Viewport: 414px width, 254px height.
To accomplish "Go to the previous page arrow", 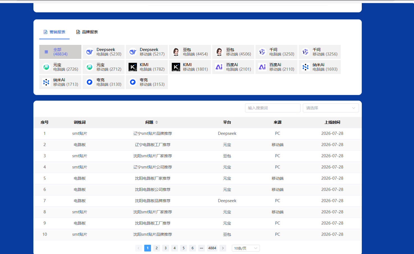I will pos(139,248).
